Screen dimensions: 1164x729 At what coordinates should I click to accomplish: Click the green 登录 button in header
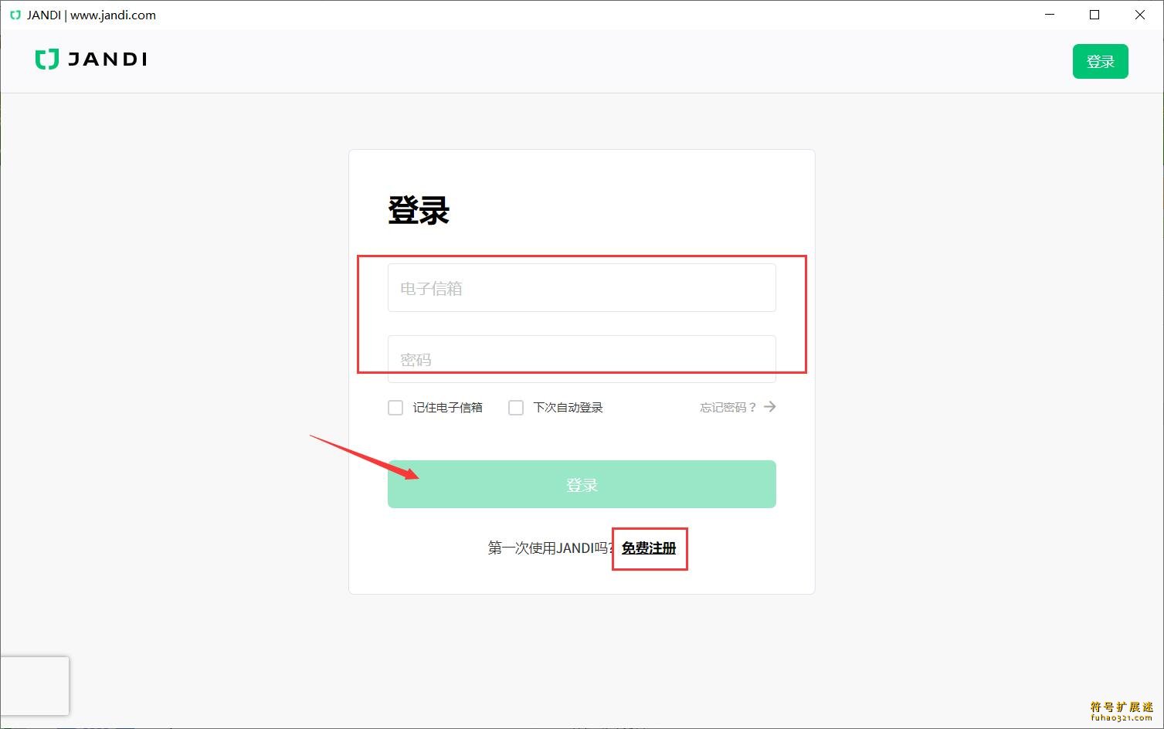click(1100, 62)
